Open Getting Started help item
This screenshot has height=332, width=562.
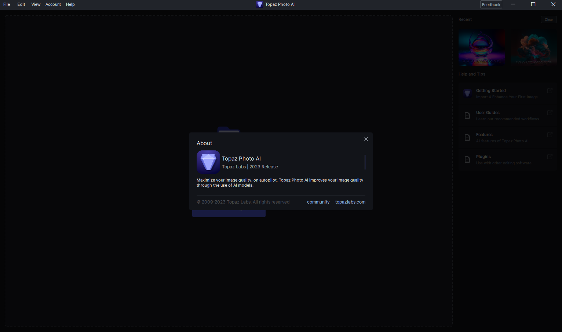(507, 94)
